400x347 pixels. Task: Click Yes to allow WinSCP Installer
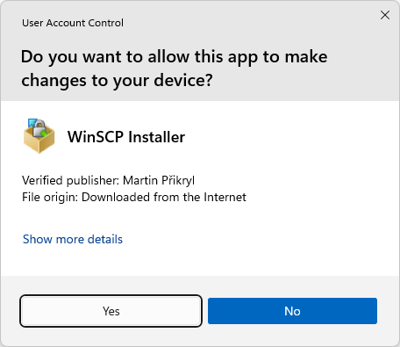(x=111, y=311)
